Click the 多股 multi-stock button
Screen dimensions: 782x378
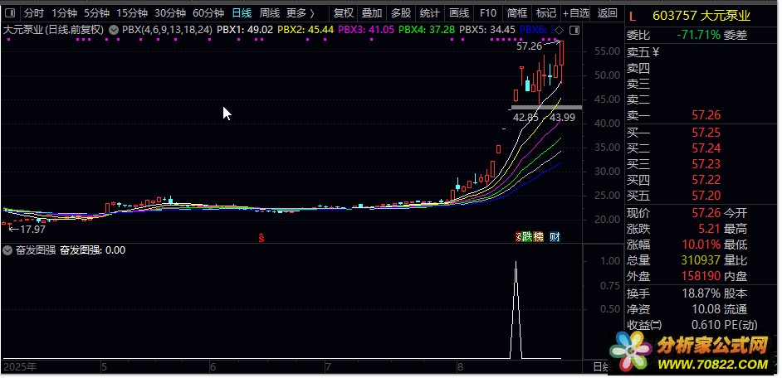click(x=400, y=13)
